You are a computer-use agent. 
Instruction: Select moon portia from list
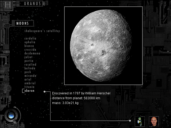29,61
